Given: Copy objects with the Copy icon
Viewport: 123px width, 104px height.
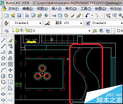Looking at the screenshot, I should coord(60,15).
